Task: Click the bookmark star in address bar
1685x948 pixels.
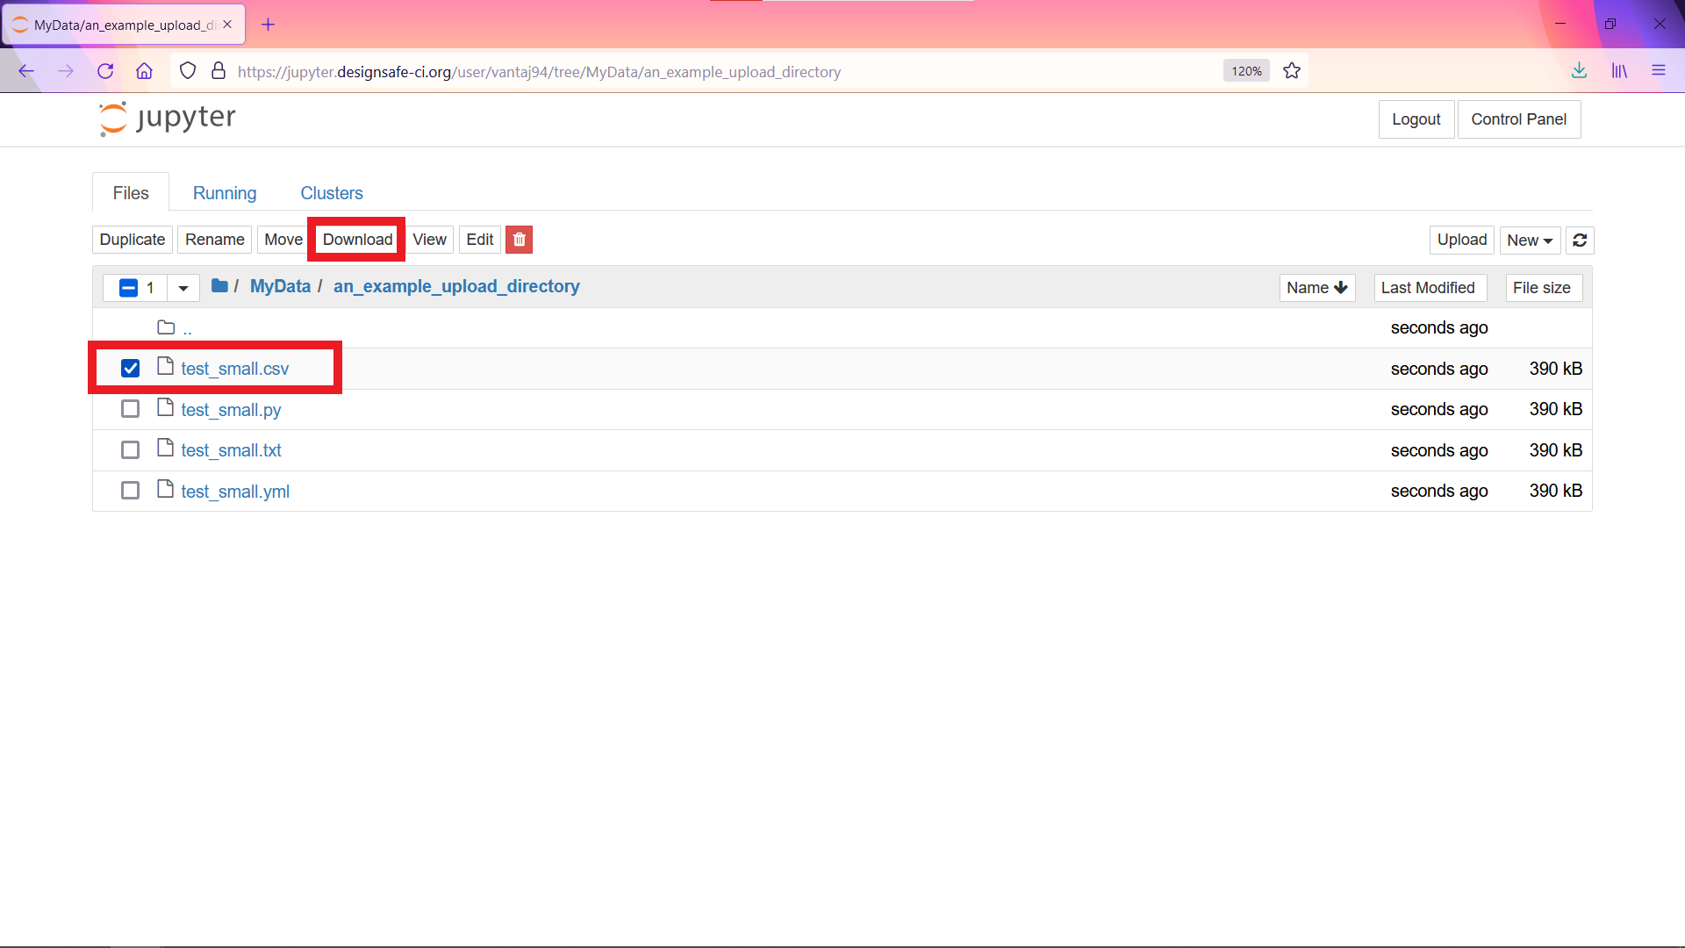Action: [1291, 71]
